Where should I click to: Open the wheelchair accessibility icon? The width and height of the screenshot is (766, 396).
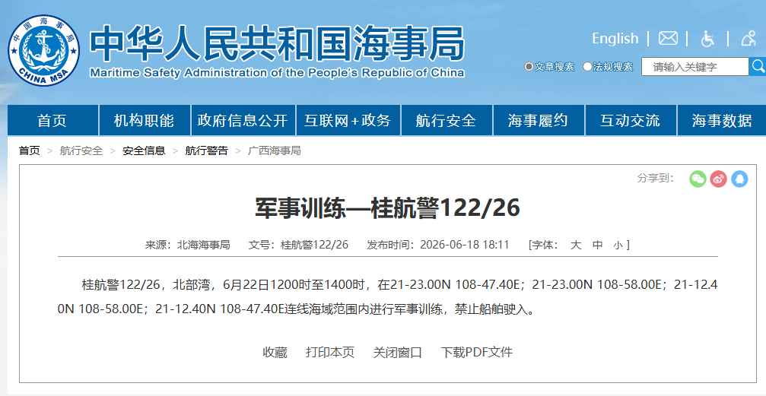tap(707, 39)
